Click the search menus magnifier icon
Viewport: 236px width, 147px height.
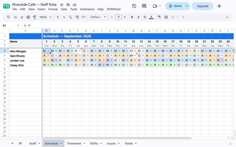point(9,17)
